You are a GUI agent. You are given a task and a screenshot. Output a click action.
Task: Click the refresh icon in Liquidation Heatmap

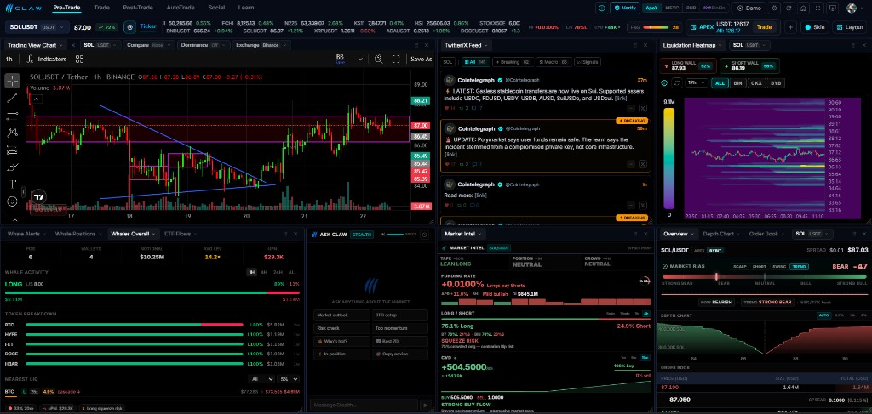[x=677, y=82]
